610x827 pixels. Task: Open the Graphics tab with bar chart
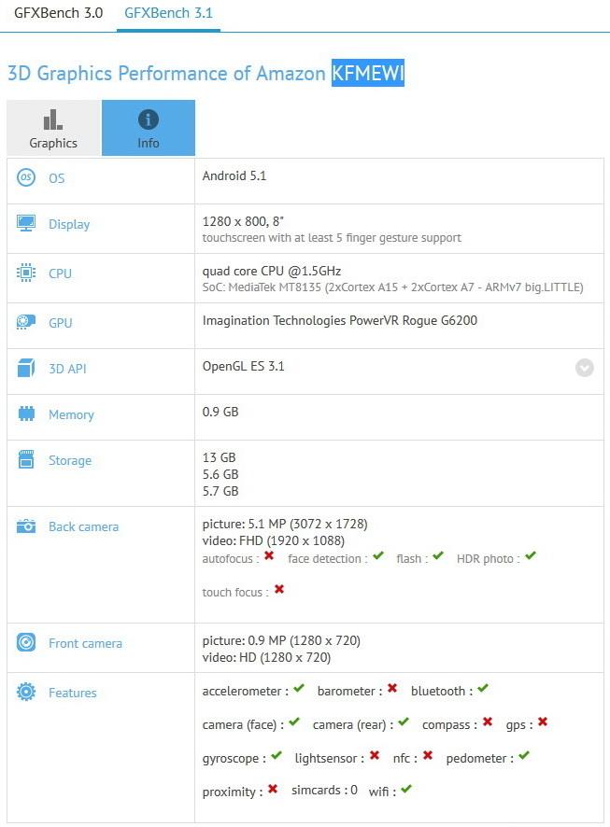pyautogui.click(x=53, y=128)
